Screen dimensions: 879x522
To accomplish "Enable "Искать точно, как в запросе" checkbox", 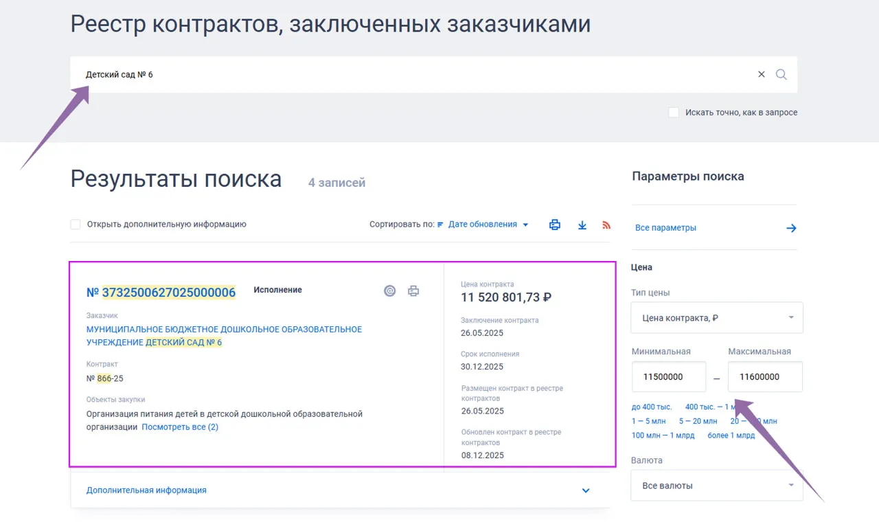I will 674,113.
